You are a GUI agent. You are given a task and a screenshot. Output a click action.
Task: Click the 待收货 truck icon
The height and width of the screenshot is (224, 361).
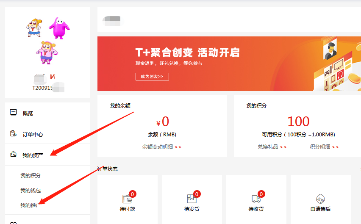tap(256, 199)
